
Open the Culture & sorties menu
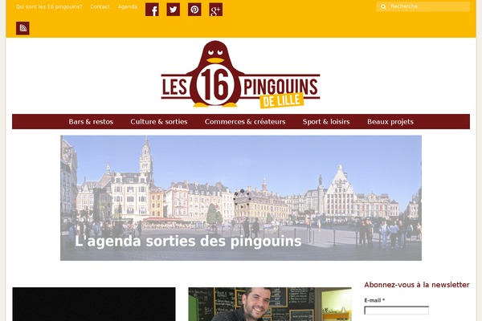(159, 122)
